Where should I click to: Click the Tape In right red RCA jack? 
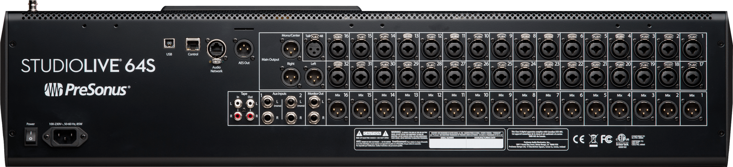(x=237, y=116)
